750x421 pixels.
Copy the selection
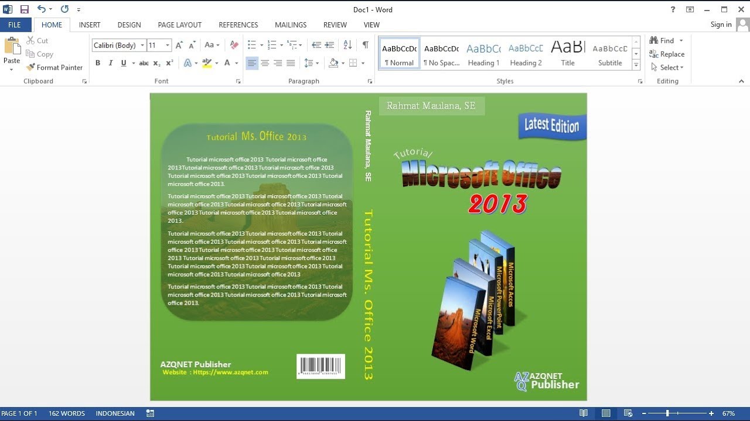point(39,54)
